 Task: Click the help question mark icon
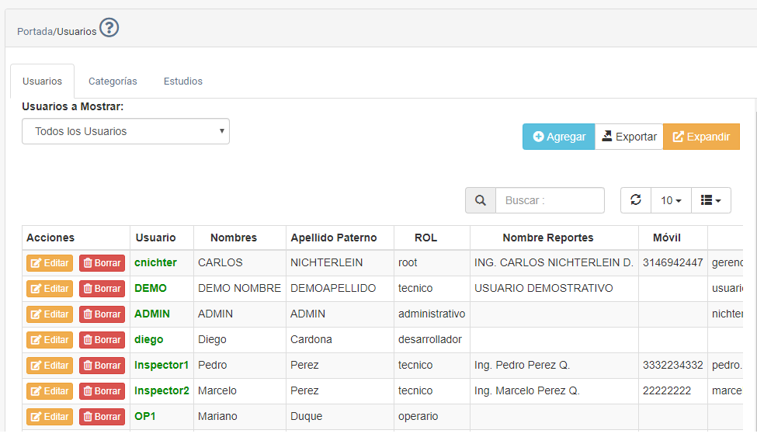click(109, 29)
